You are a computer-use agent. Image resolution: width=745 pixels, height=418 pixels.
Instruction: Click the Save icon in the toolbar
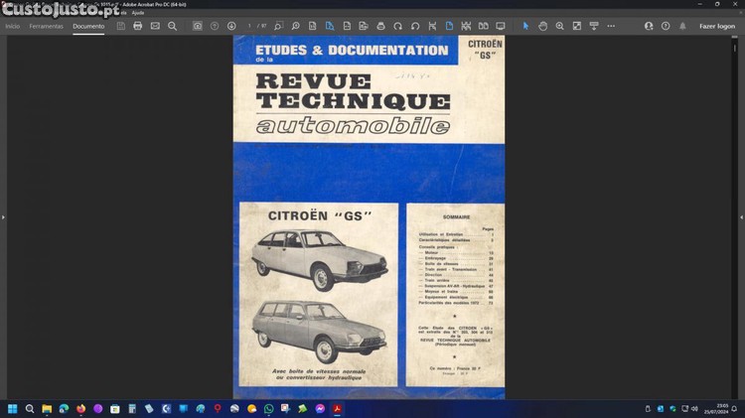tap(121, 26)
